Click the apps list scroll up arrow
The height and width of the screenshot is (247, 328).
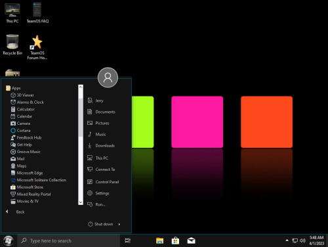click(x=81, y=87)
